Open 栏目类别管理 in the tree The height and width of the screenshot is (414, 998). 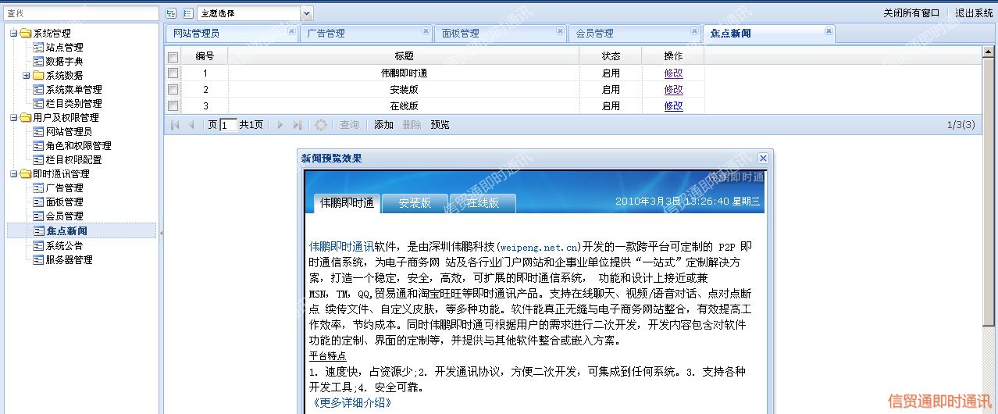pos(73,104)
